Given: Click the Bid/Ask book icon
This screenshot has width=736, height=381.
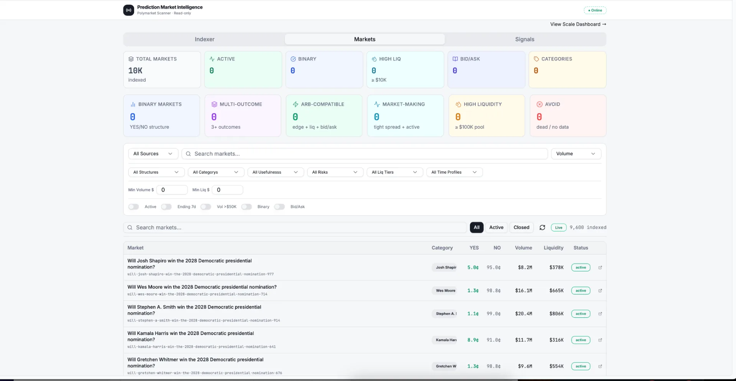Looking at the screenshot, I should (455, 59).
